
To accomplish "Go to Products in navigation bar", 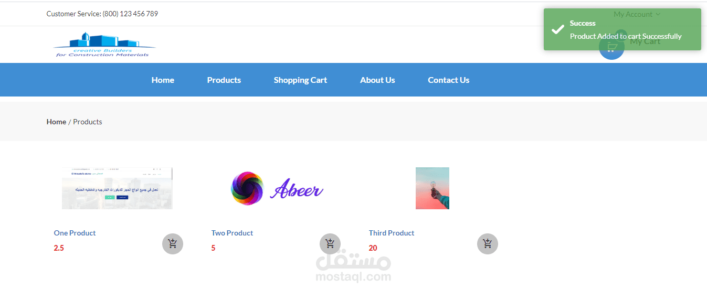I will click(x=224, y=80).
